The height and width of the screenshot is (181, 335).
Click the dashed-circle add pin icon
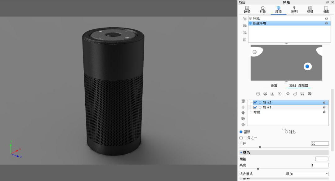click(280, 94)
